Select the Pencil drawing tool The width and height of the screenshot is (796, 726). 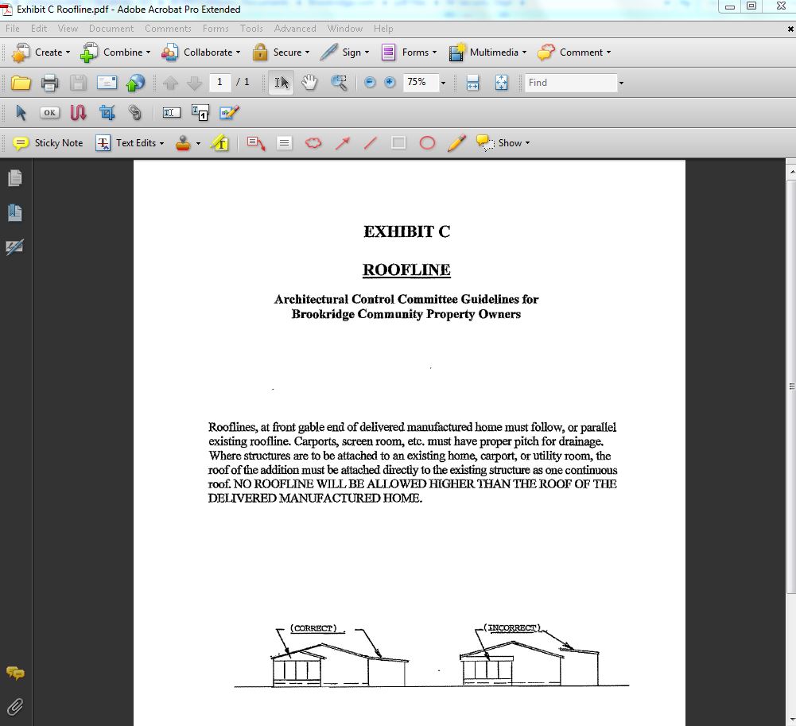(x=456, y=143)
